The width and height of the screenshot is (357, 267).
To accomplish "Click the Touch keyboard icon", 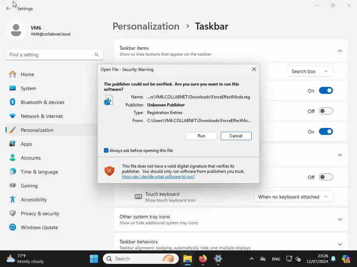I will [138, 197].
